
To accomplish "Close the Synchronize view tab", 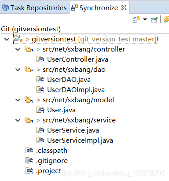I will (124, 7).
